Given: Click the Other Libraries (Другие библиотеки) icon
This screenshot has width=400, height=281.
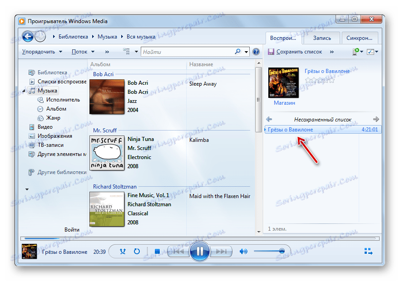Looking at the screenshot, I should (x=31, y=173).
